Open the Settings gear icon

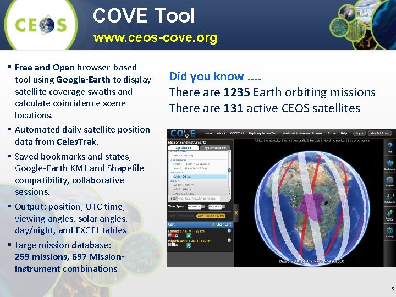pos(390,232)
